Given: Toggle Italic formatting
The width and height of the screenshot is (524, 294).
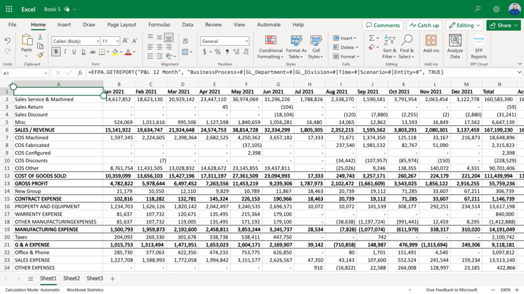Looking at the screenshot, I should point(65,52).
